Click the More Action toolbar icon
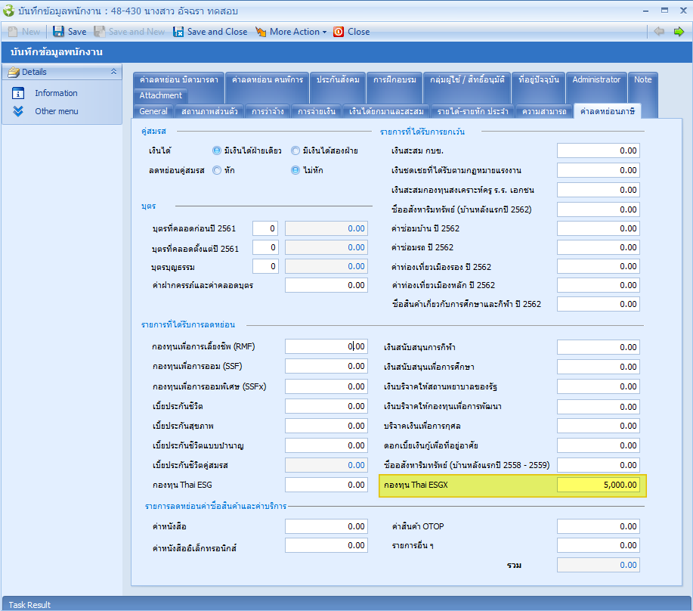693x611 pixels. coord(261,32)
